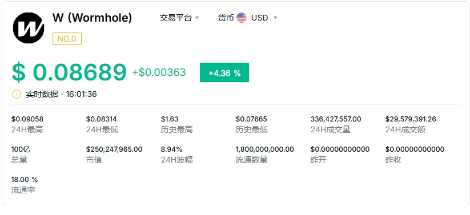Click the 24H最高 label
The width and height of the screenshot is (470, 215).
[x=27, y=129]
